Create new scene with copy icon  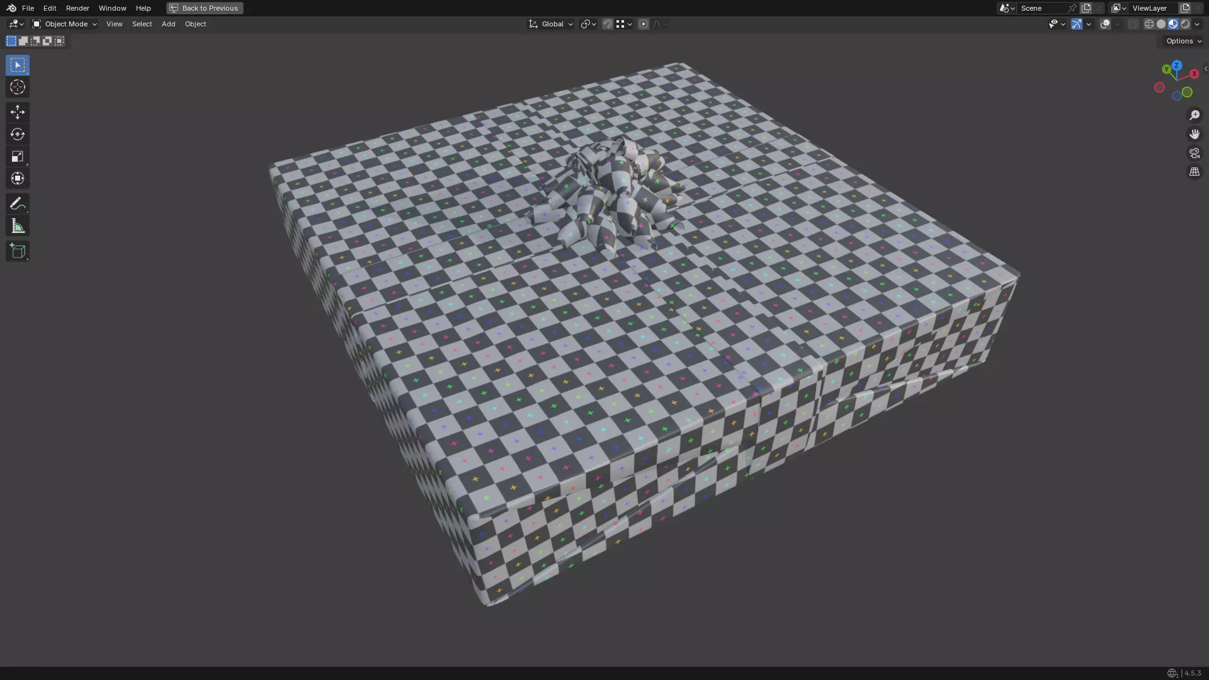pos(1086,8)
